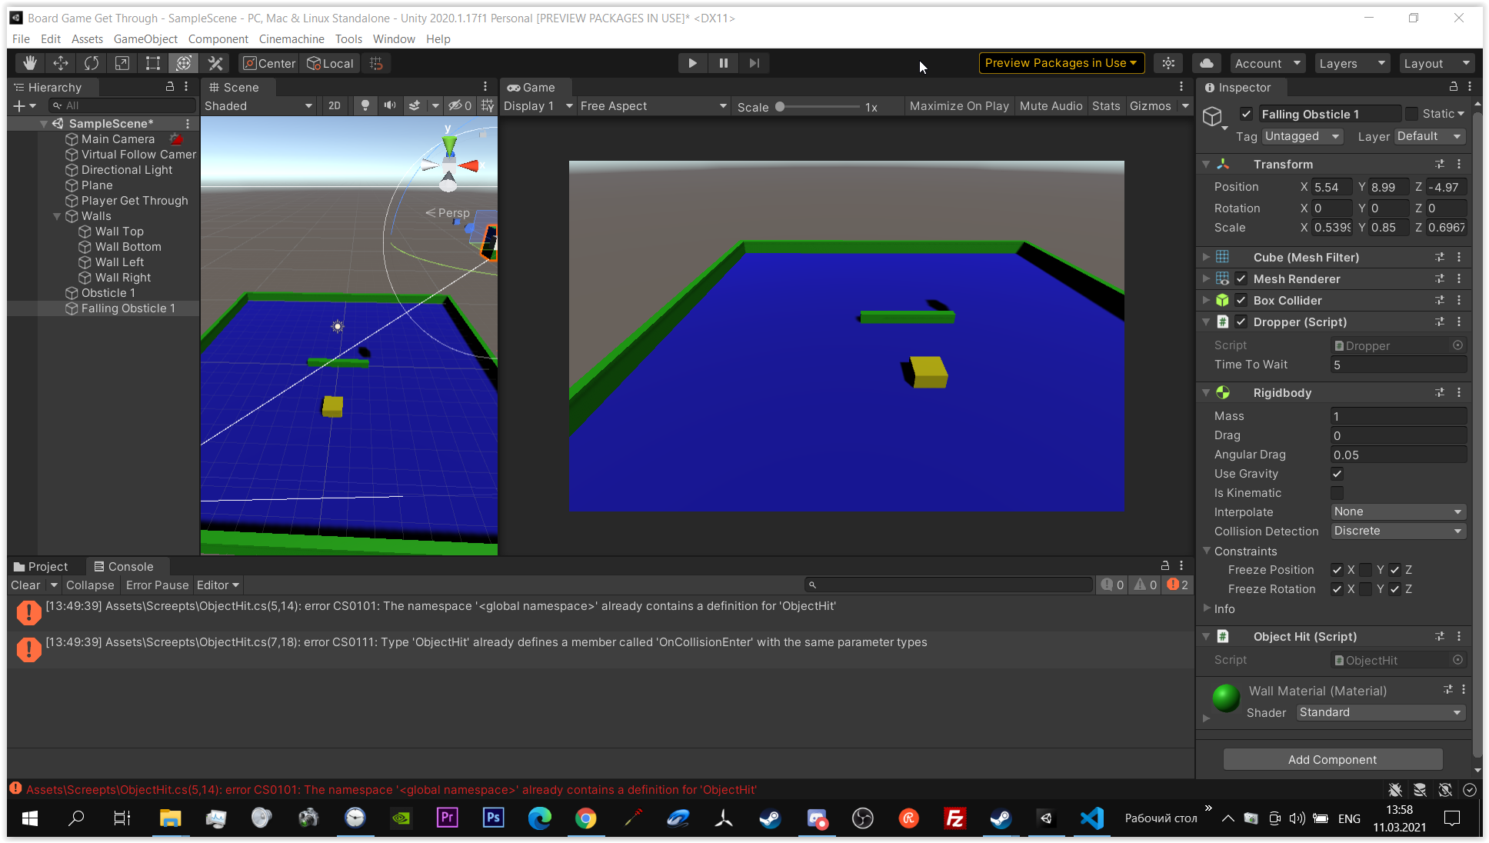1489x843 pixels.
Task: Open Cloud services via cloud icon
Action: click(1207, 63)
